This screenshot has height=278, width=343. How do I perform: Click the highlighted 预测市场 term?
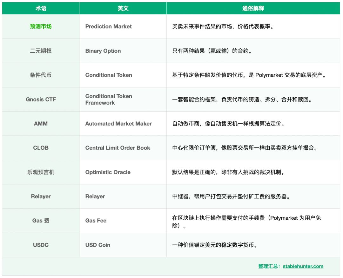point(41,26)
